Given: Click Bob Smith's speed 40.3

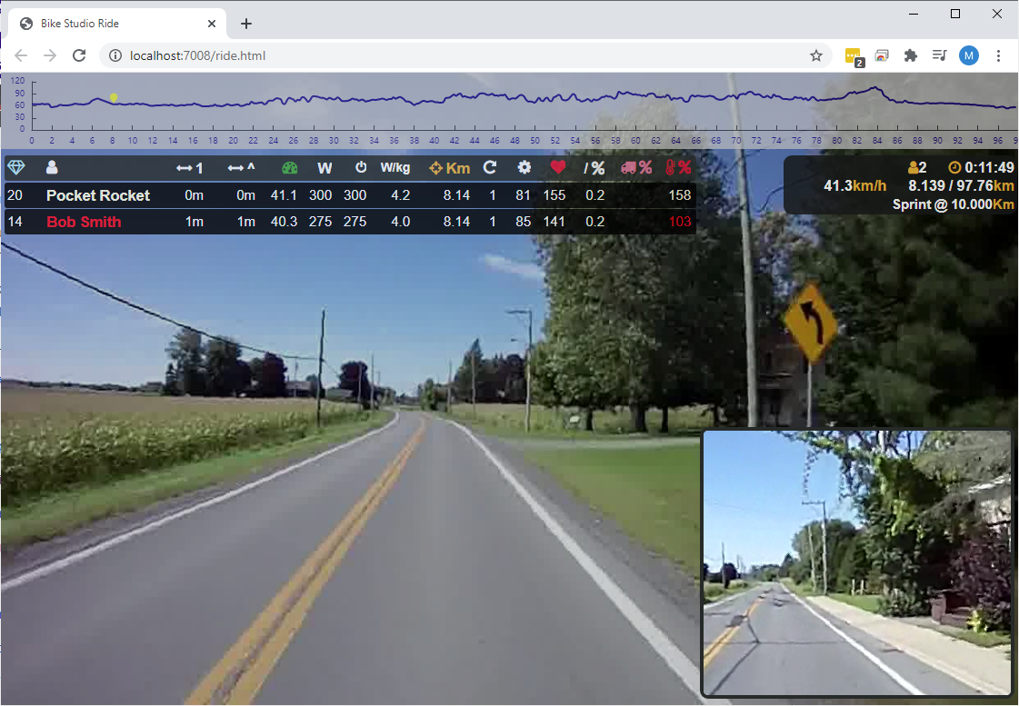Looking at the screenshot, I should (x=284, y=222).
